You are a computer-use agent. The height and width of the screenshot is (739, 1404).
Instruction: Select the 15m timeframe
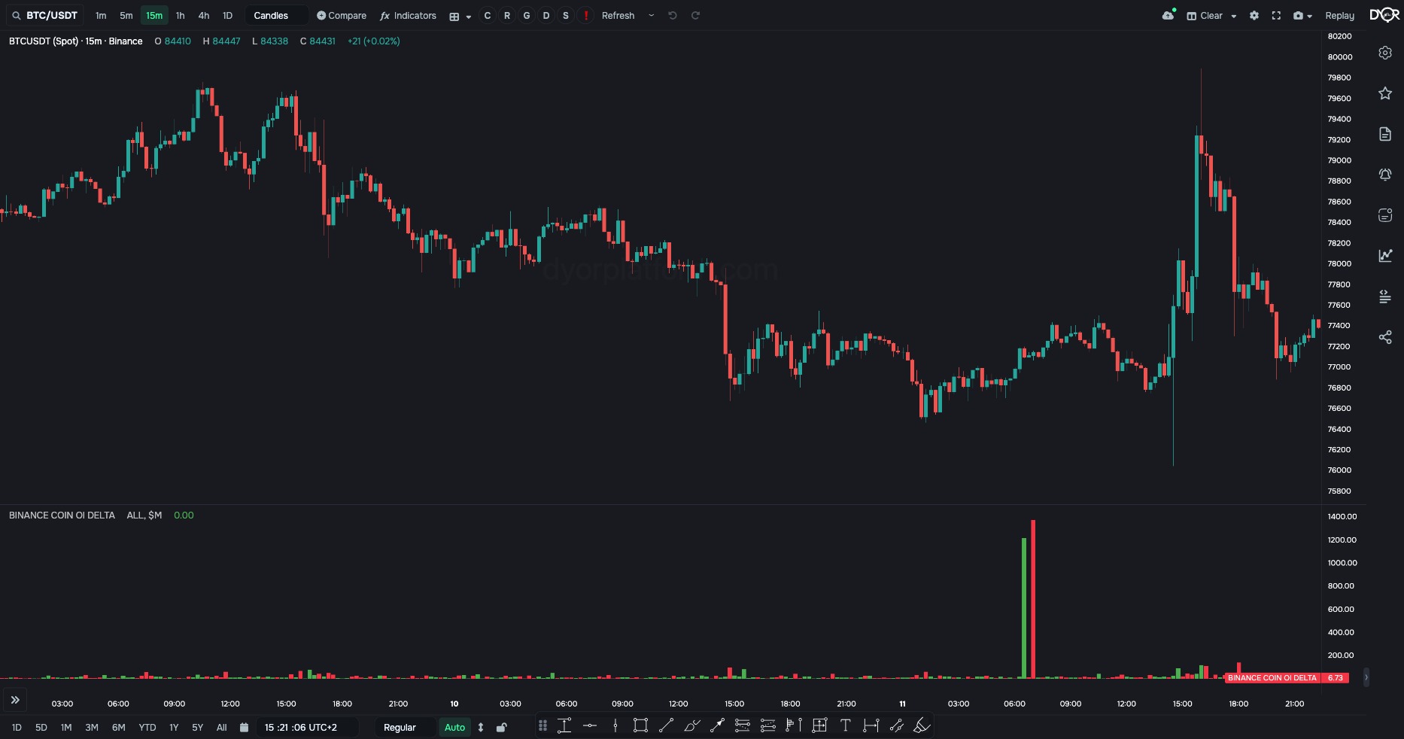154,15
